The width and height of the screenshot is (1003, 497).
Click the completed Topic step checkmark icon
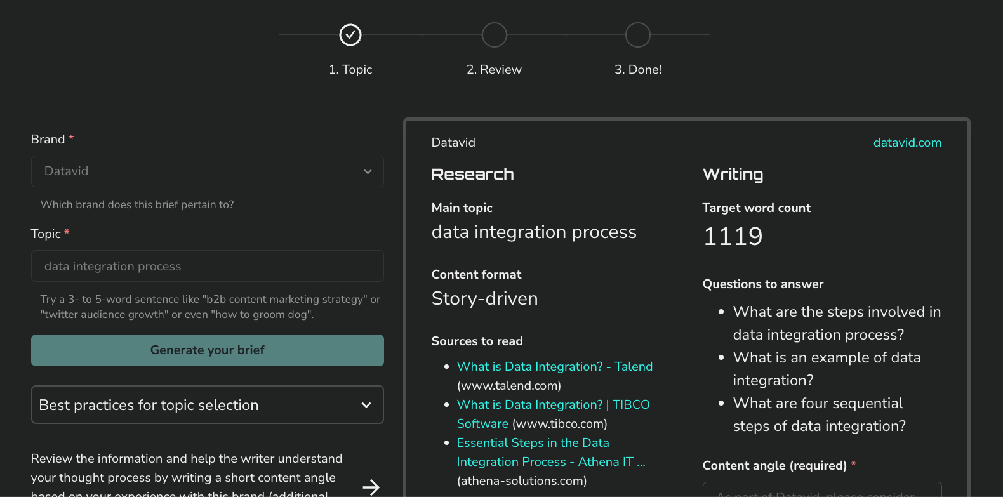(x=350, y=35)
